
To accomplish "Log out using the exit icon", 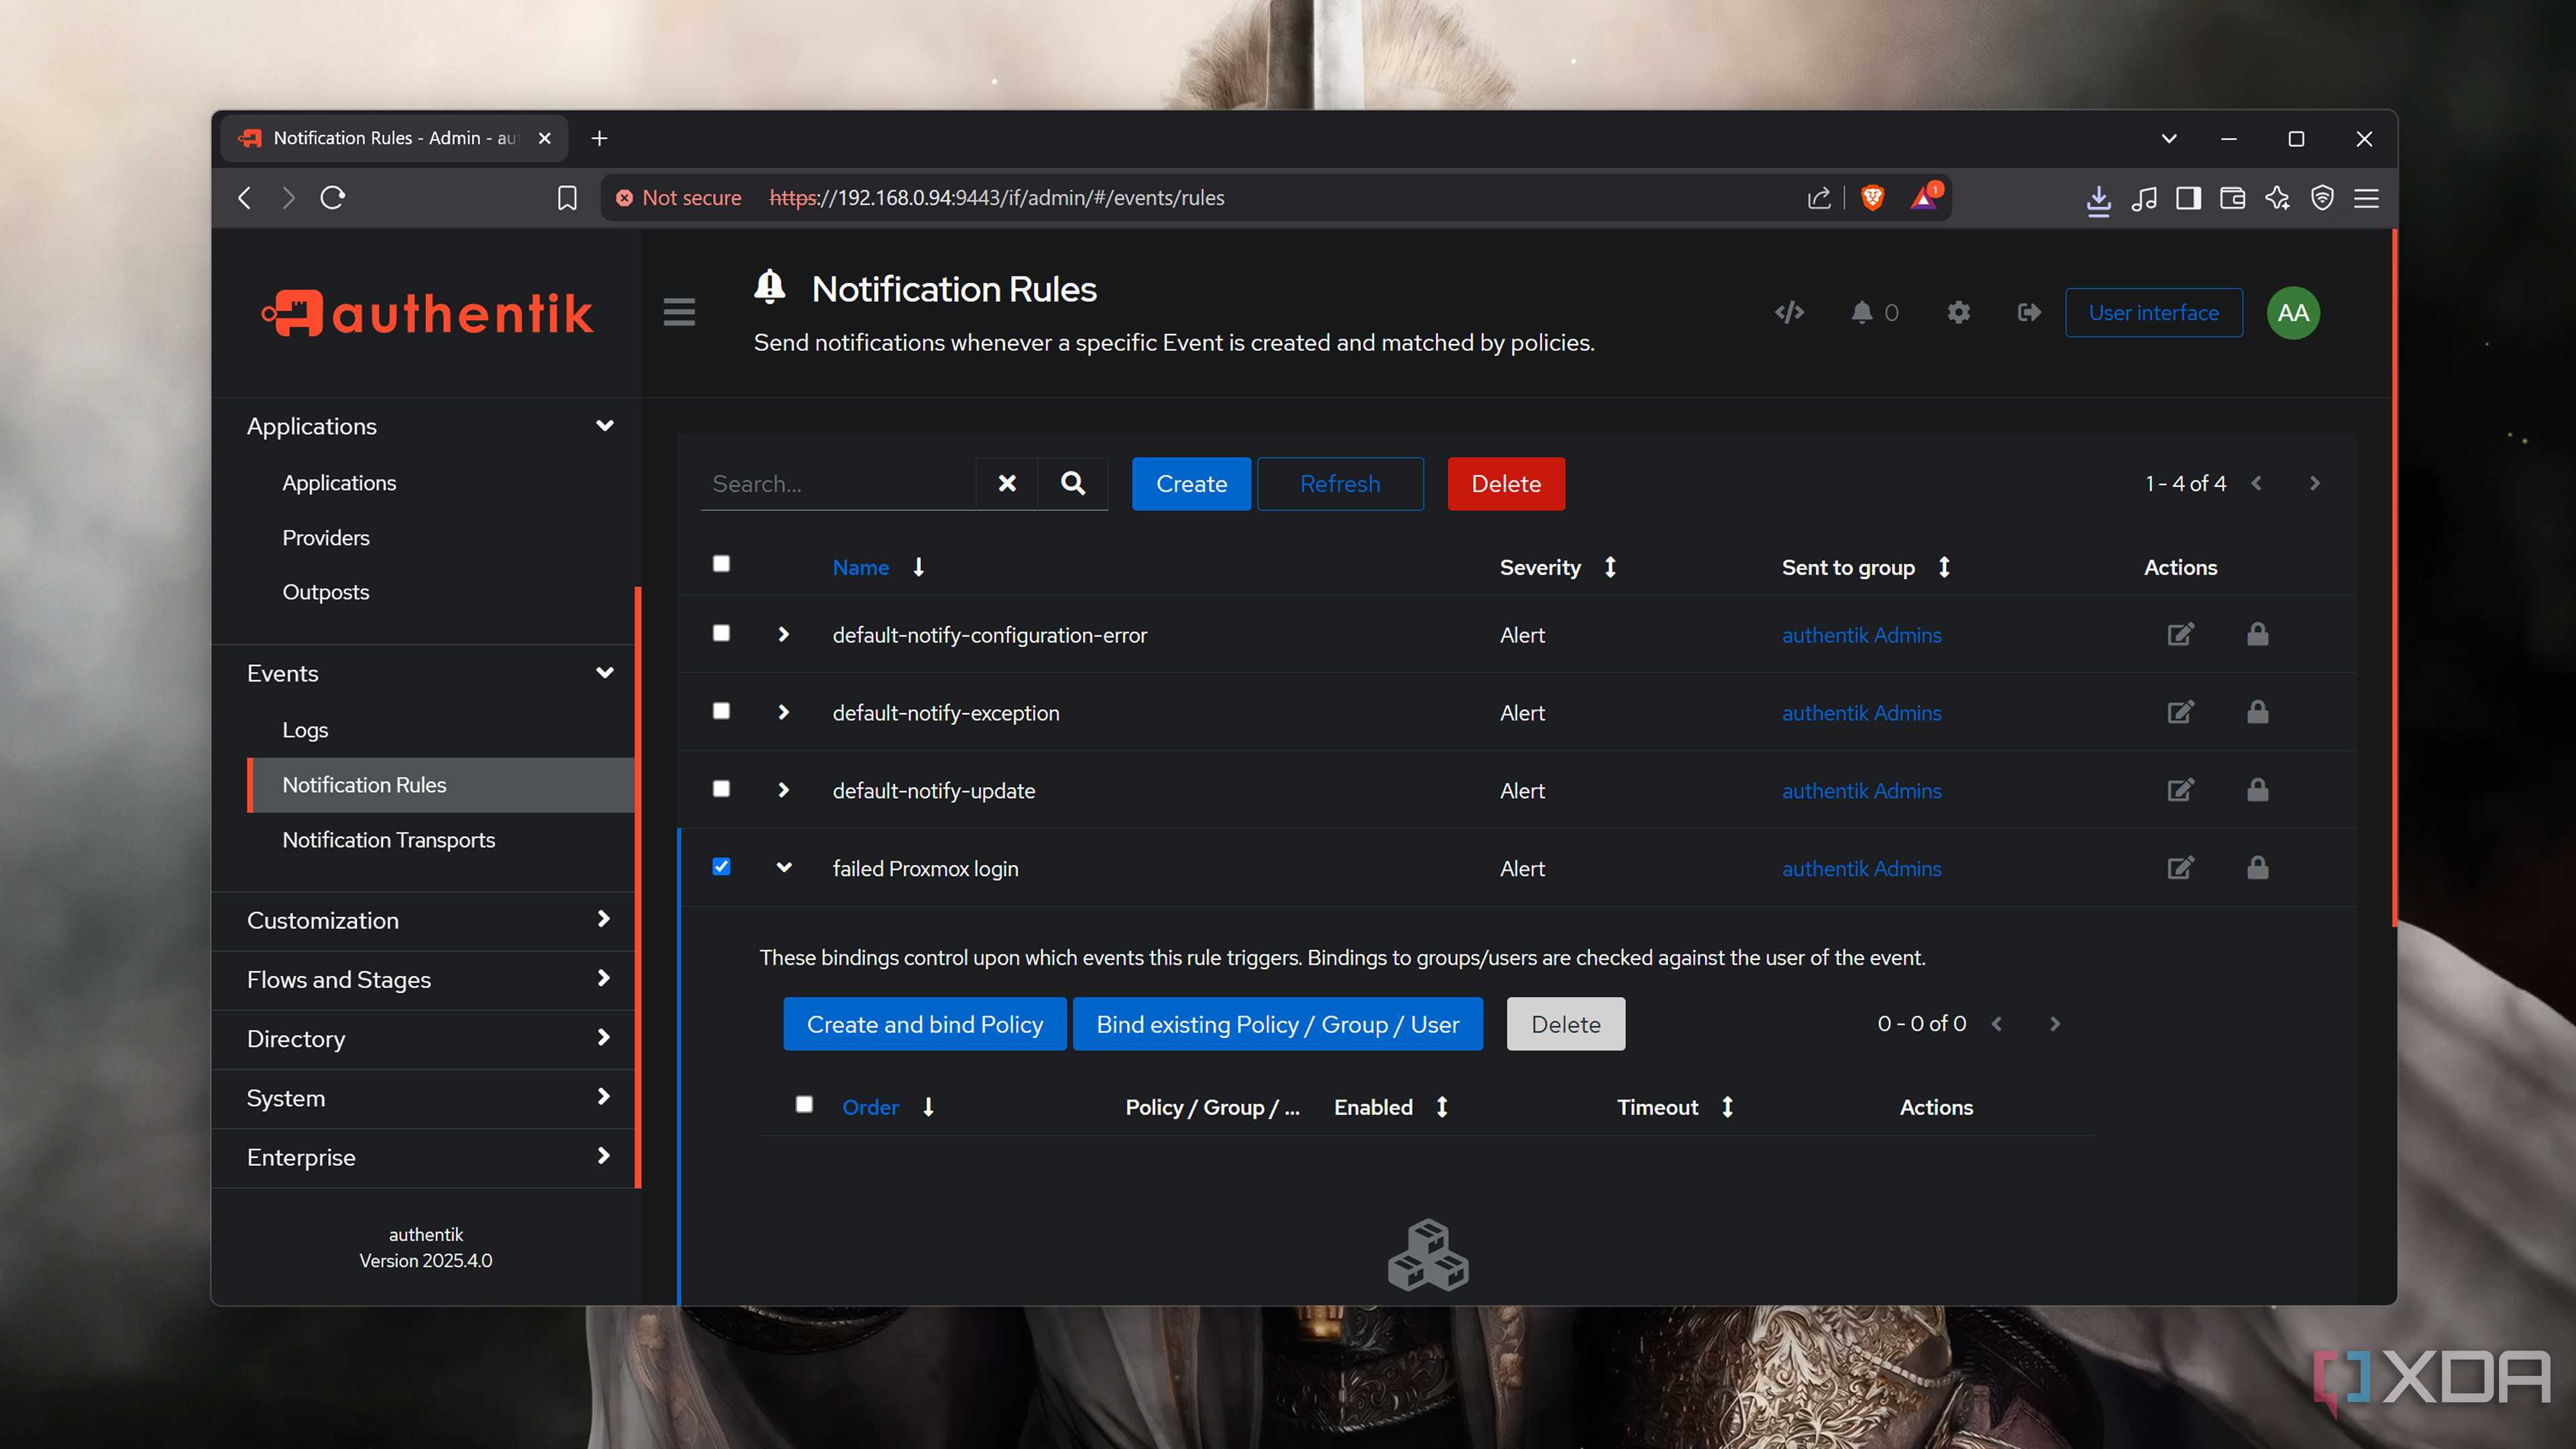I will tap(2028, 312).
